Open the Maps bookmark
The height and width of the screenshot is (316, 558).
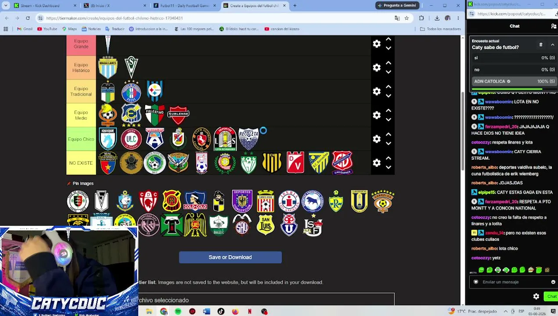(x=69, y=29)
